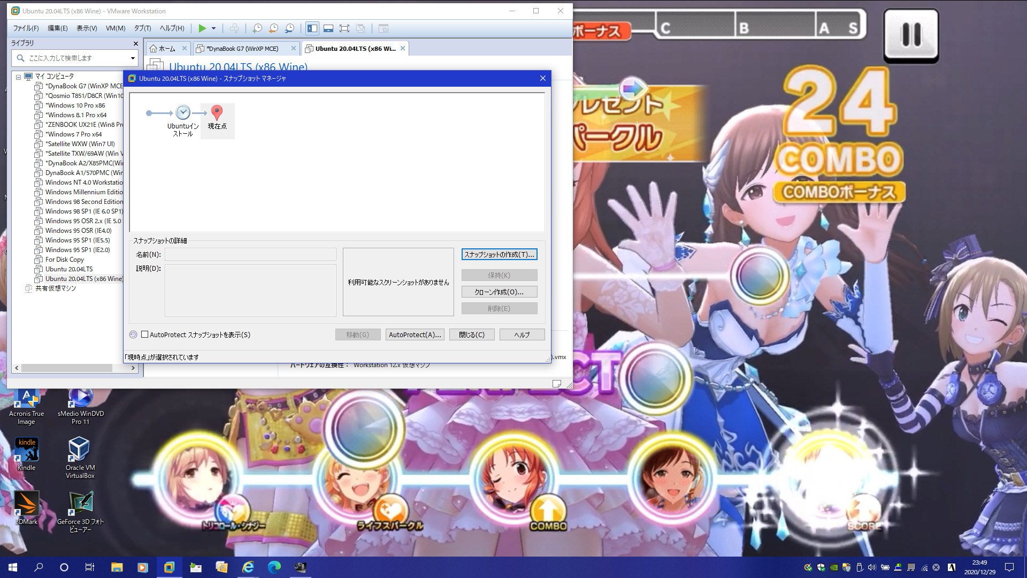Open GeForce 3D フォトビューアー desktop icon
This screenshot has height=578, width=1027.
80,512
